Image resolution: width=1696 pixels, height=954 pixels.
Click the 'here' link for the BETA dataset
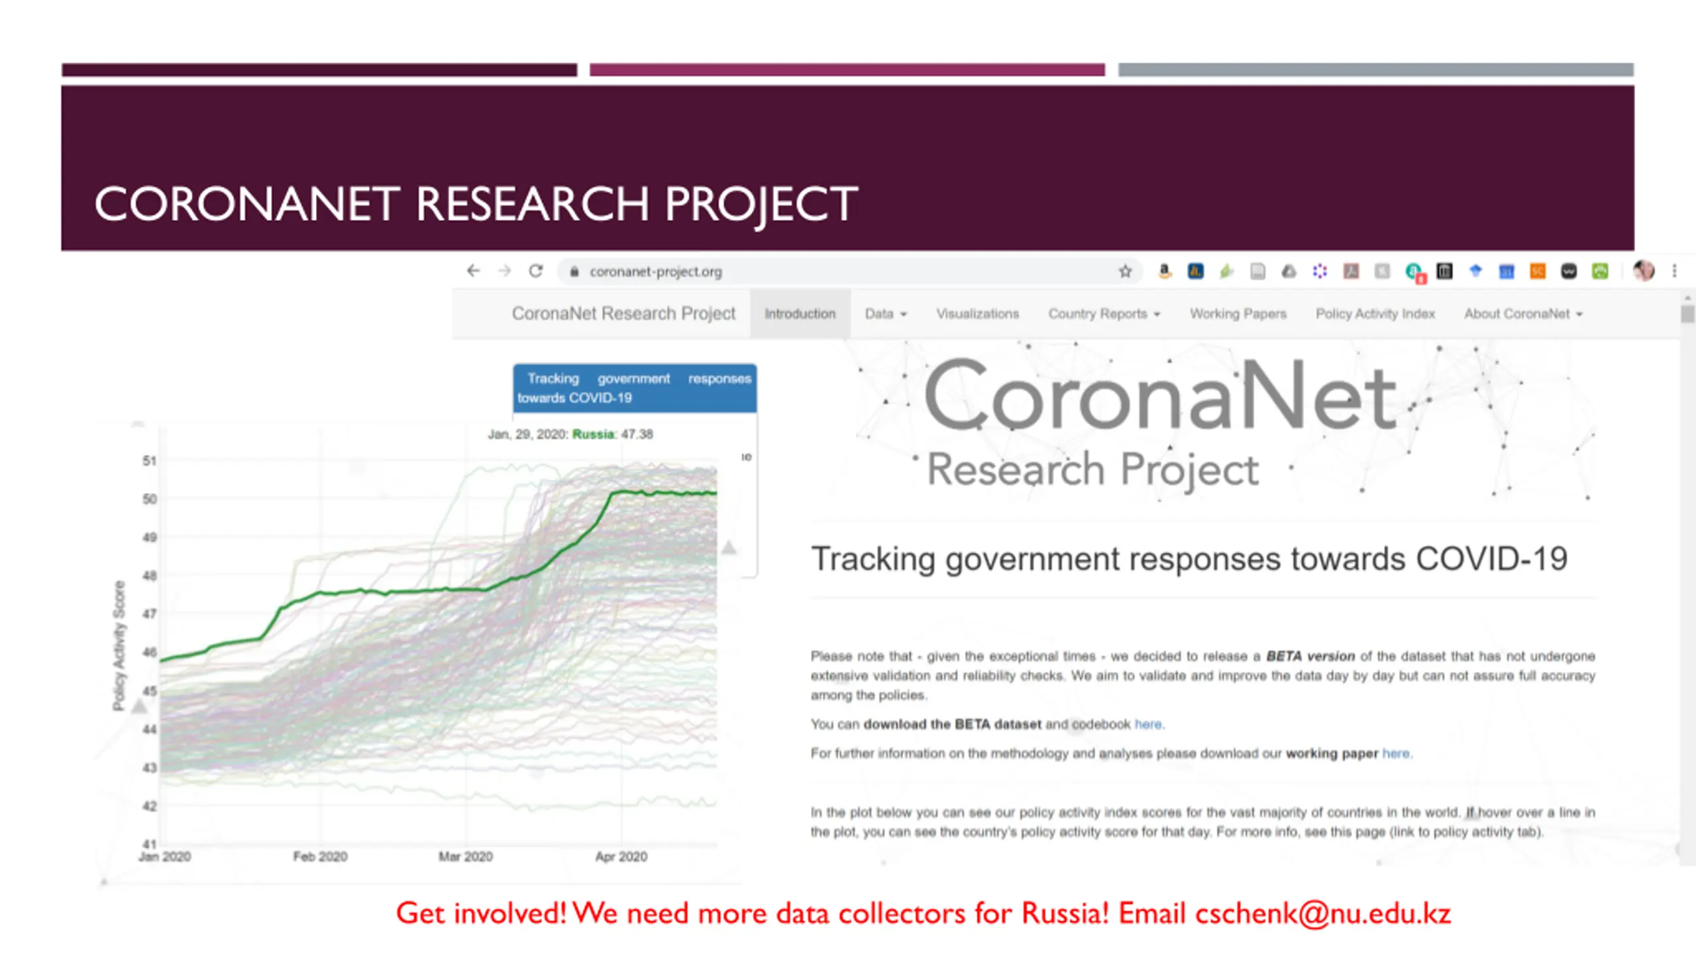point(1148,724)
